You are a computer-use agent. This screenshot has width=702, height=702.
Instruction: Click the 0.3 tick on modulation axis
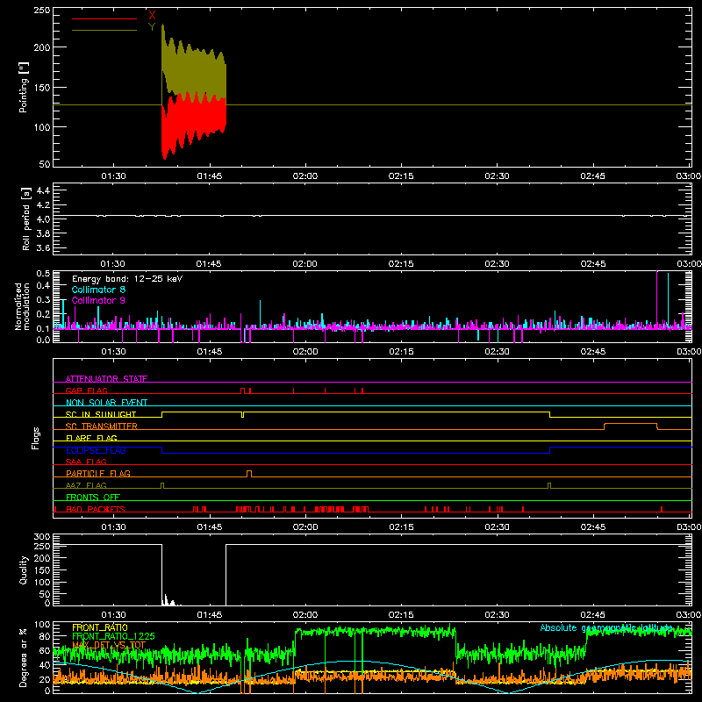(x=43, y=300)
